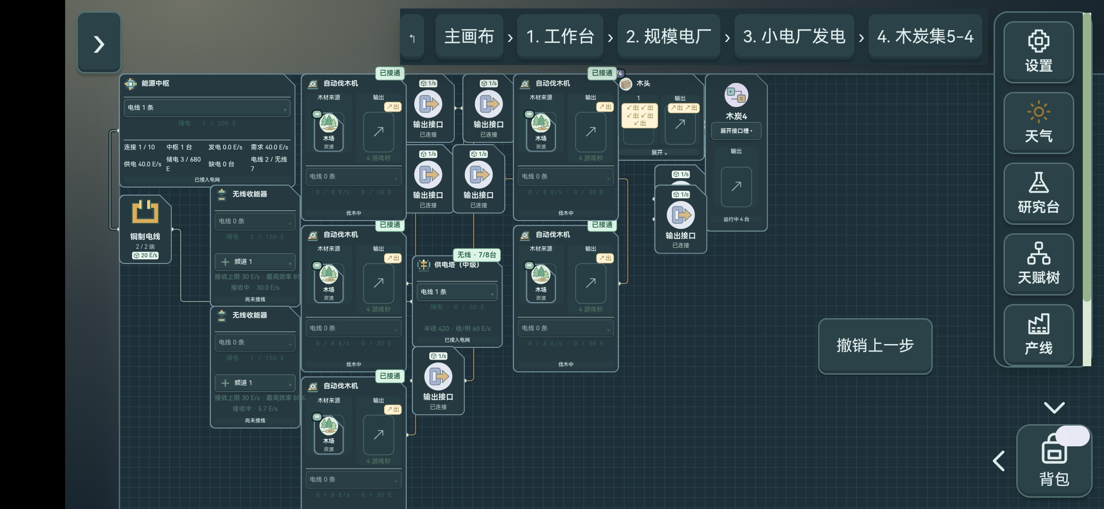Image resolution: width=1104 pixels, height=509 pixels.
Task: Open the 背包 backpack
Action: [1054, 460]
